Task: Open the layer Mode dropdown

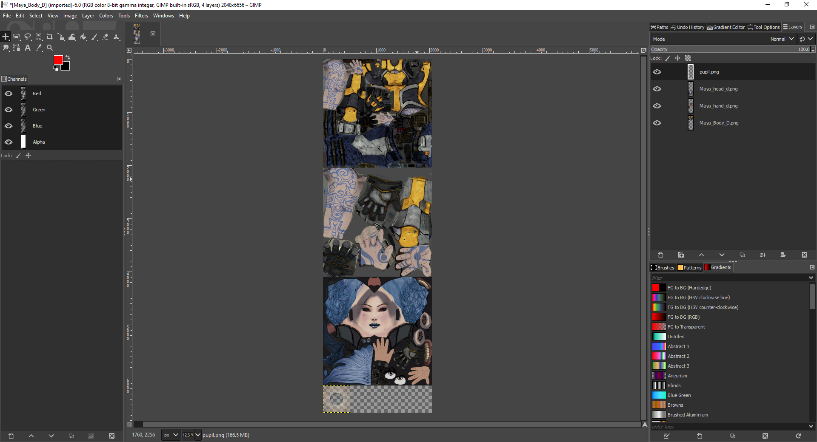Action: click(x=723, y=39)
